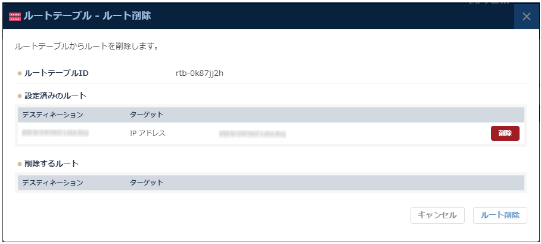Confirm with the ルート削除 button
Screen dimensions: 541x244
coord(500,215)
